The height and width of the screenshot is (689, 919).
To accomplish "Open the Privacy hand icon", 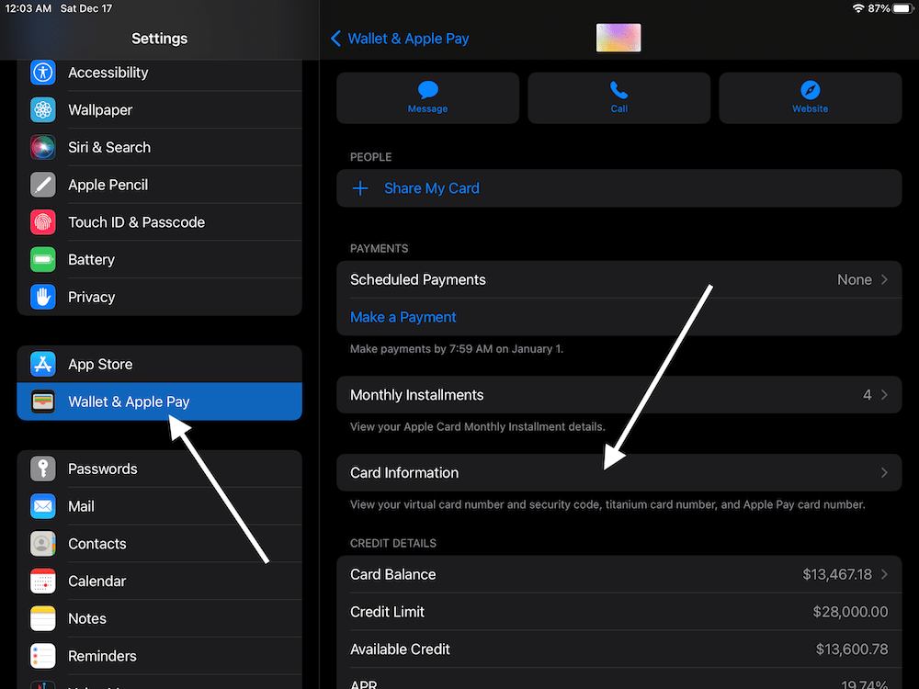I will [x=43, y=298].
